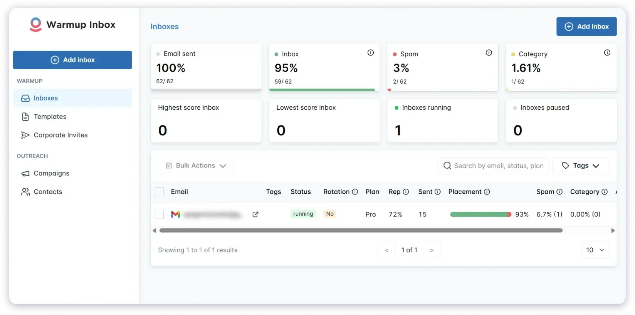Click the search magnifier icon

point(447,166)
